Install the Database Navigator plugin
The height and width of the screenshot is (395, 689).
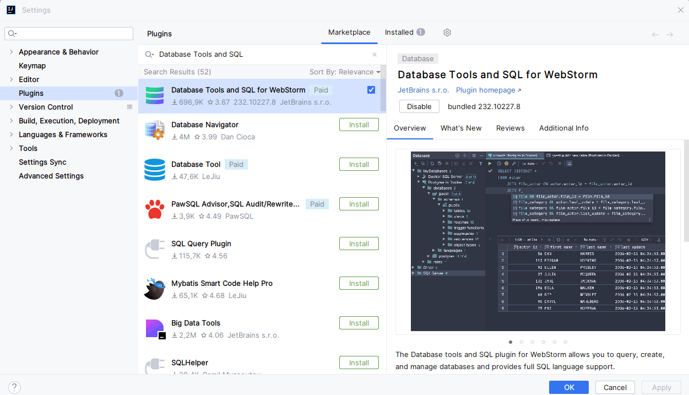(359, 125)
